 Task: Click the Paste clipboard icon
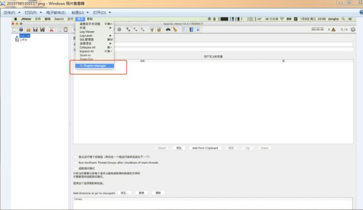66,30
